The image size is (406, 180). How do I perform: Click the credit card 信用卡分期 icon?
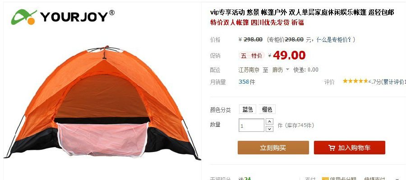coord(325,179)
